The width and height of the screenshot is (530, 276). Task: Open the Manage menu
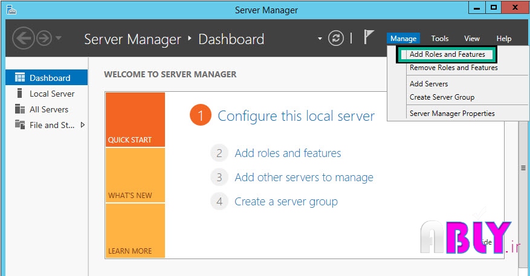click(x=403, y=39)
